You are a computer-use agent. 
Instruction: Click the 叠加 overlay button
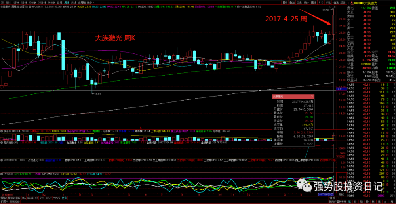pyautogui.click(x=292, y=2)
